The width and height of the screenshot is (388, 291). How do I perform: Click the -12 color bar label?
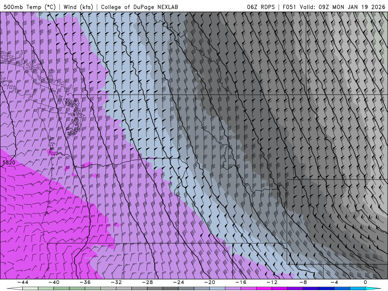click(272, 282)
